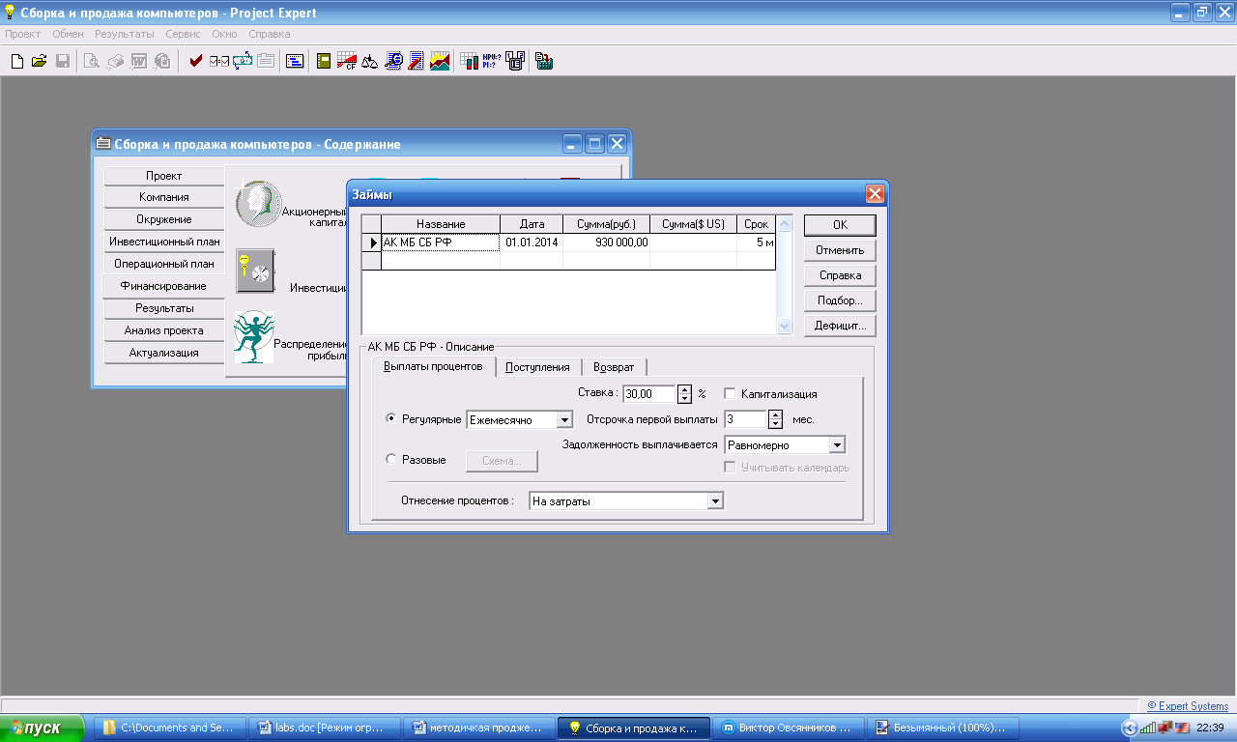Screen dimensions: 1237x742
Task: Open the Cash-Flow (CF) table icon
Action: coord(346,61)
